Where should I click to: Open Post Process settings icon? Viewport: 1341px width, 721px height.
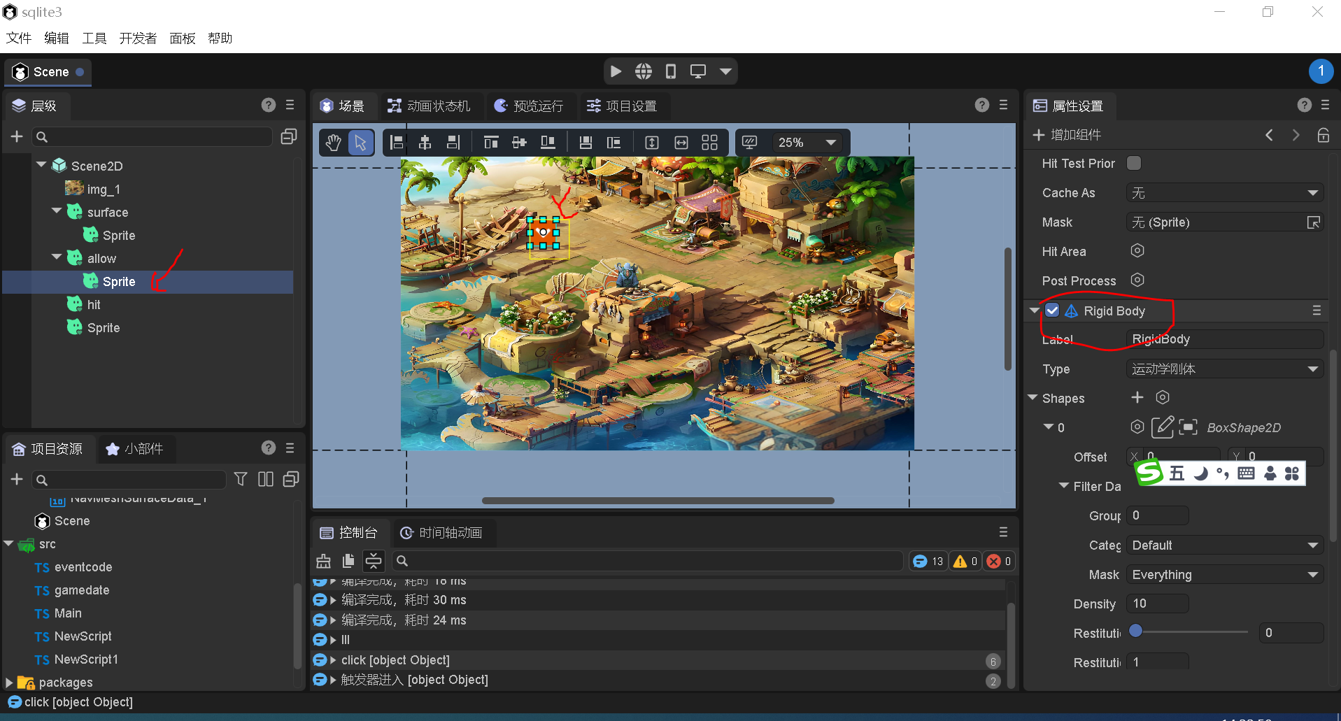tap(1137, 280)
